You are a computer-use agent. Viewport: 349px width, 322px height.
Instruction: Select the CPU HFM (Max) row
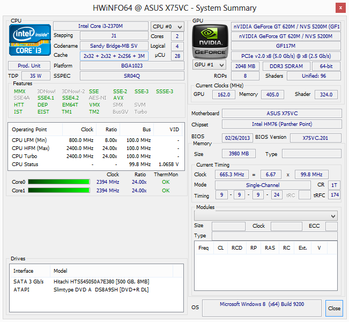96,148
